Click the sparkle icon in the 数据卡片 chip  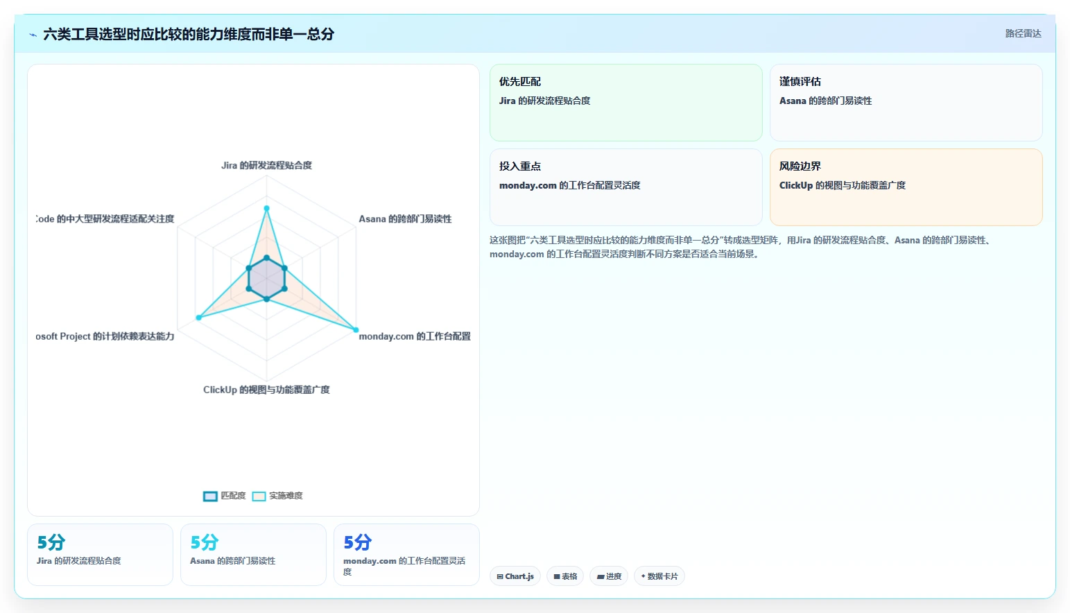644,576
